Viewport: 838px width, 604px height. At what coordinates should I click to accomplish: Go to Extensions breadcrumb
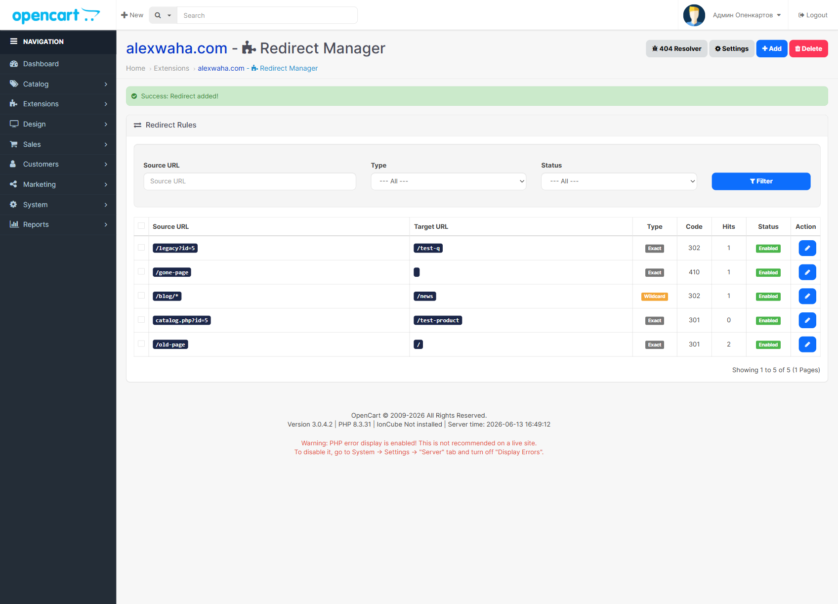tap(171, 68)
